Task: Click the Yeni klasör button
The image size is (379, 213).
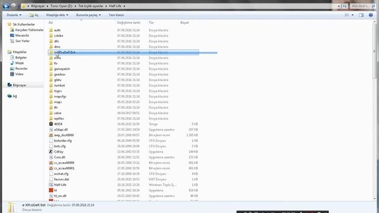Action: pyautogui.click(x=116, y=15)
